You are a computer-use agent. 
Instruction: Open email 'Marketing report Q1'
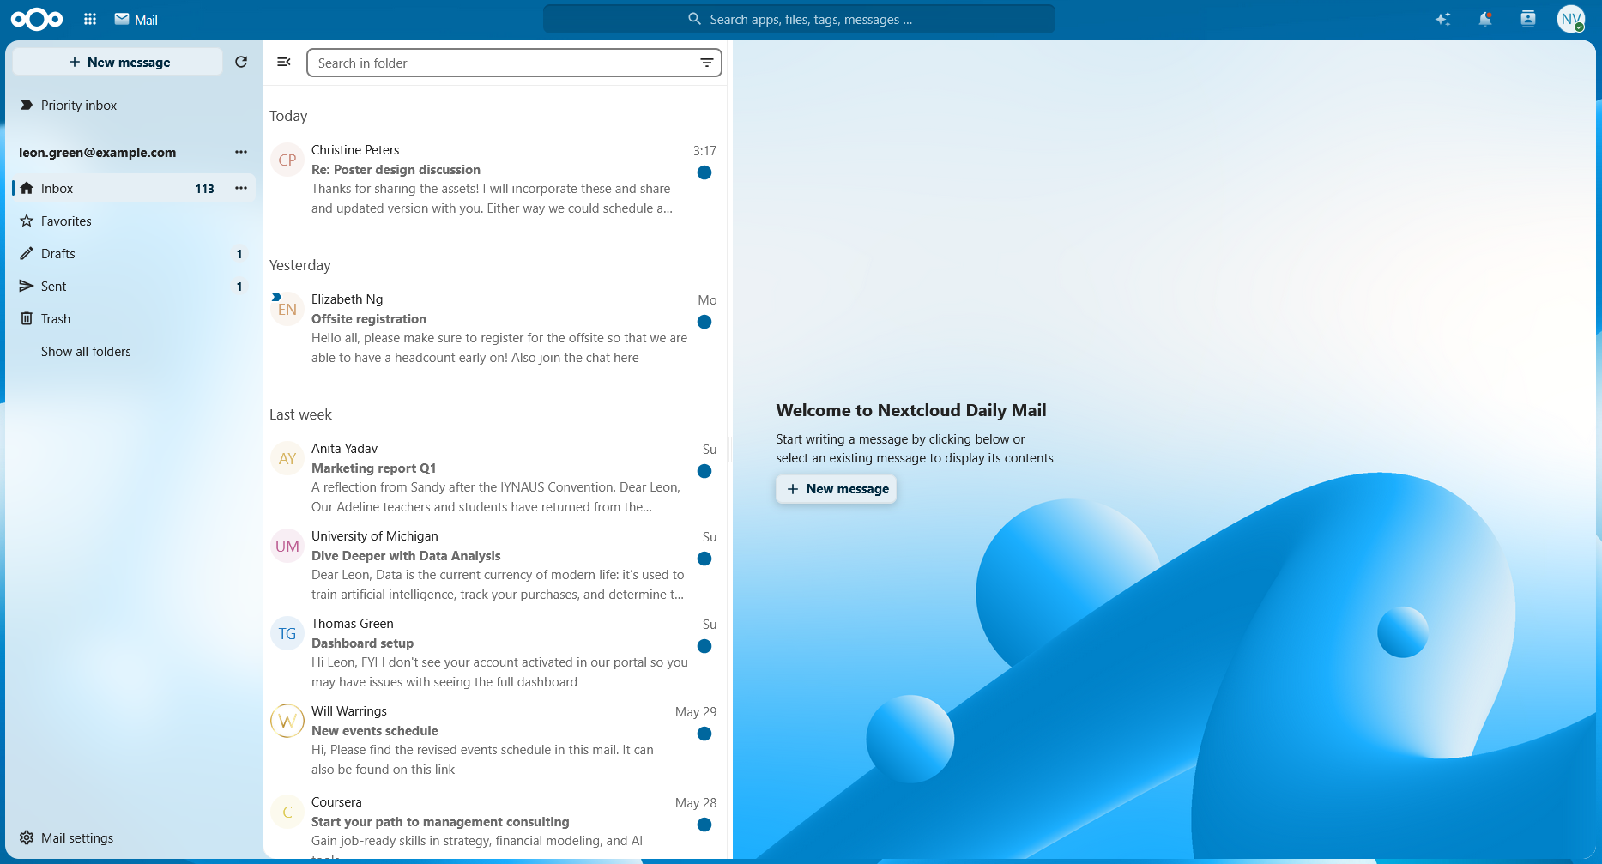click(x=495, y=478)
